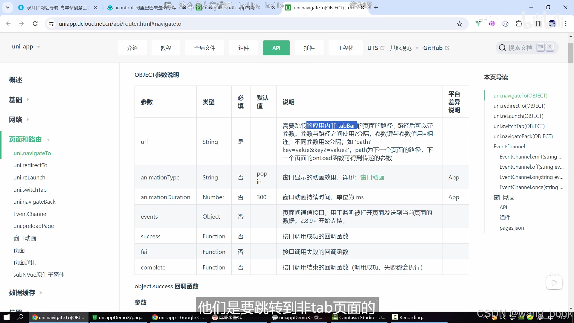The height and width of the screenshot is (323, 574).
Task: Switch to uniappDemo3/pag... taskbar window
Action: pos(118,317)
